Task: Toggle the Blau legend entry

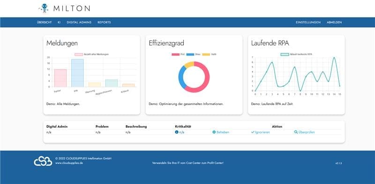Action: pos(193,54)
